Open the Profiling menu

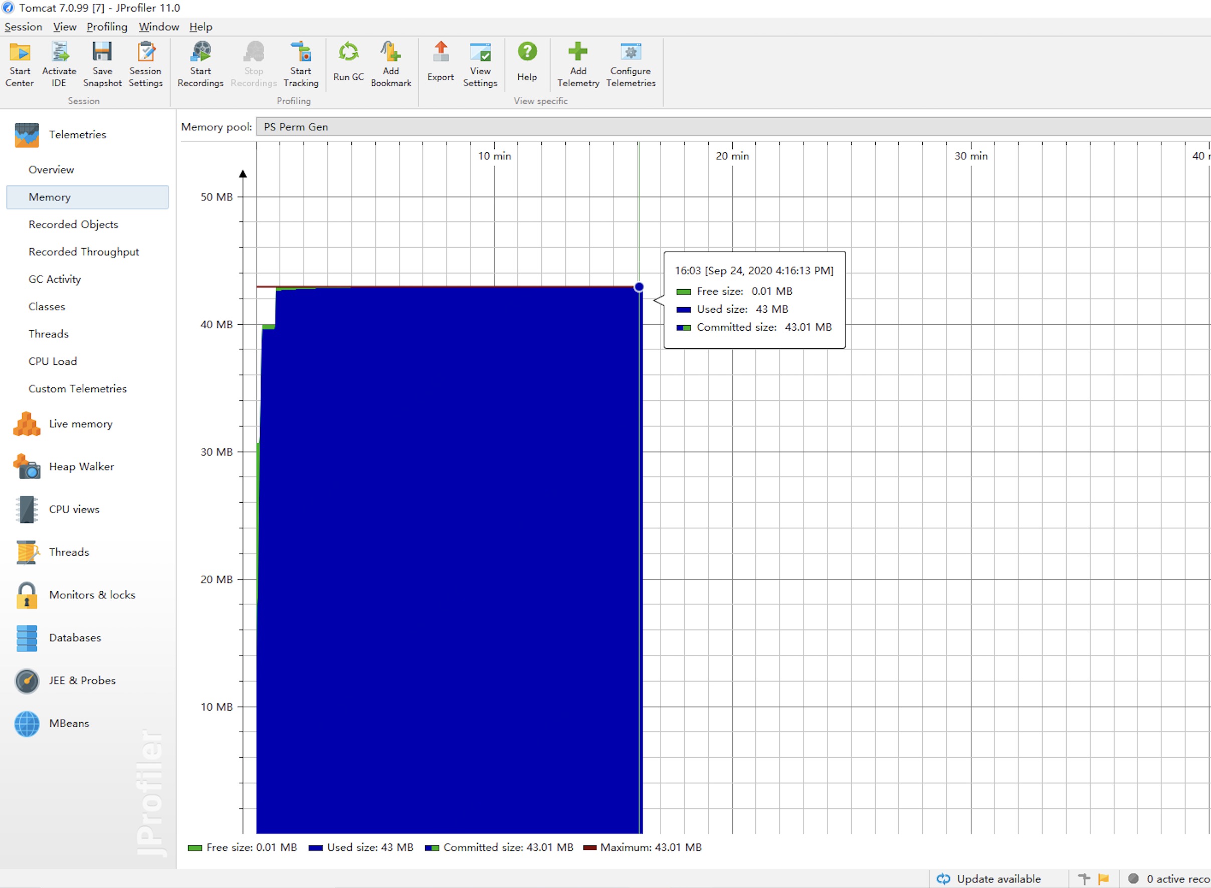[107, 27]
